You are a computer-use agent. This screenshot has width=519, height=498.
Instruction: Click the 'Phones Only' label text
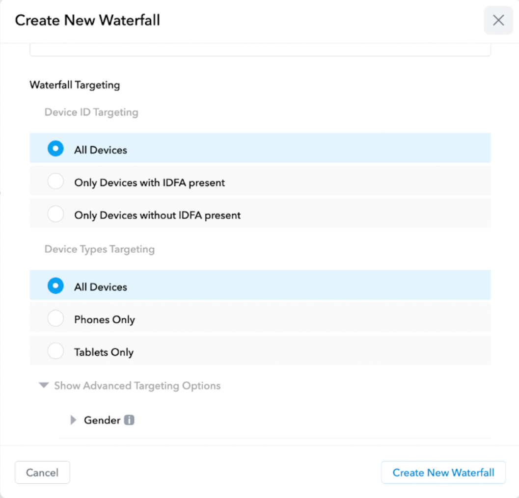pos(104,319)
